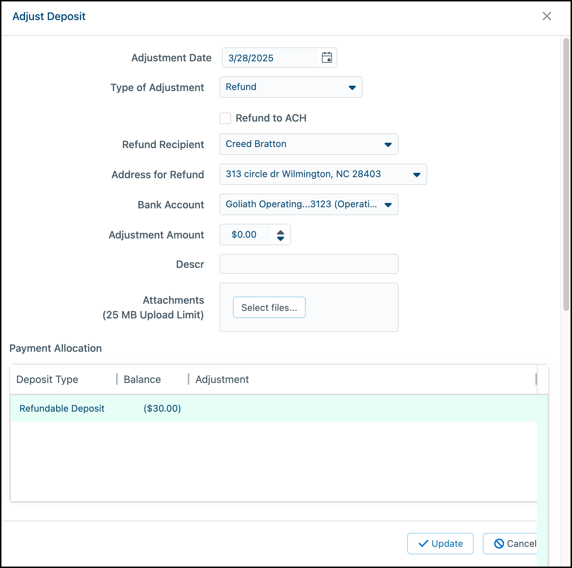Click Select files... to attach
The width and height of the screenshot is (572, 568).
click(269, 307)
